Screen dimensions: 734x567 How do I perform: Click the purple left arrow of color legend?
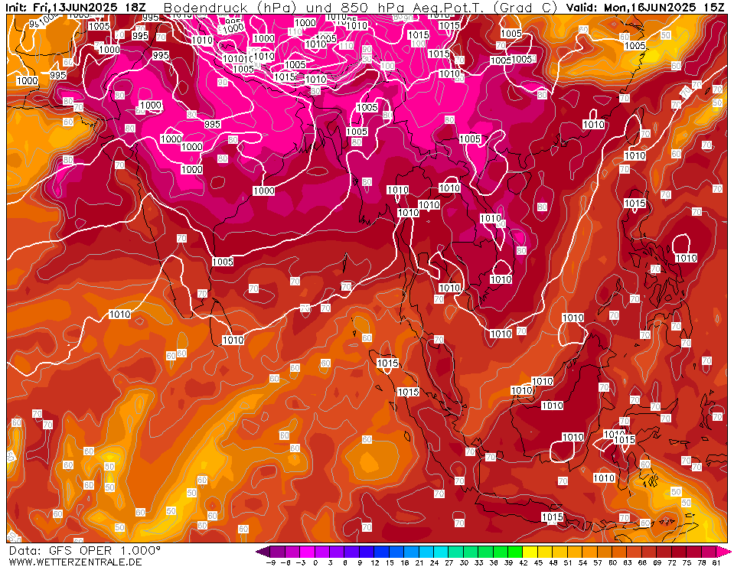[x=263, y=551]
